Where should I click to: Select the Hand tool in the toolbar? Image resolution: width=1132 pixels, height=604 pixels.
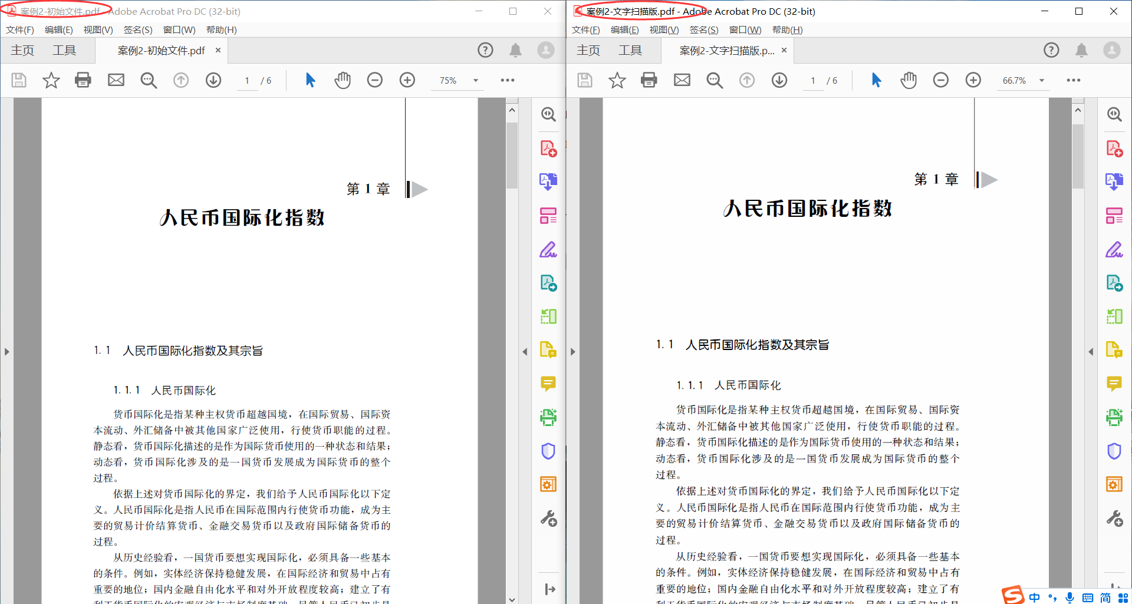click(x=343, y=80)
